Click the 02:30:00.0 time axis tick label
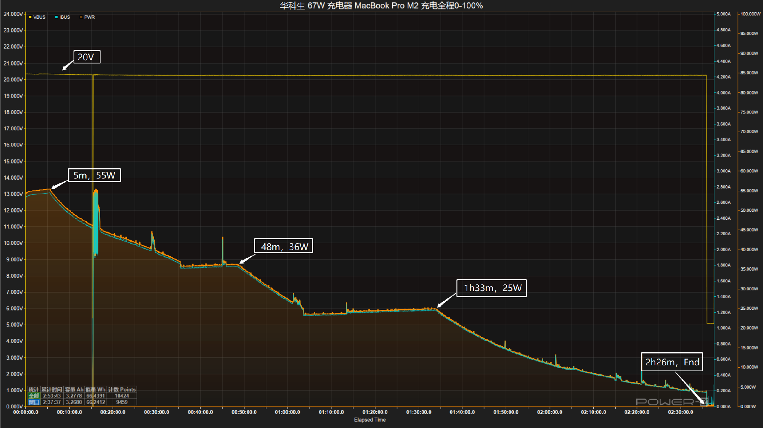 click(680, 412)
